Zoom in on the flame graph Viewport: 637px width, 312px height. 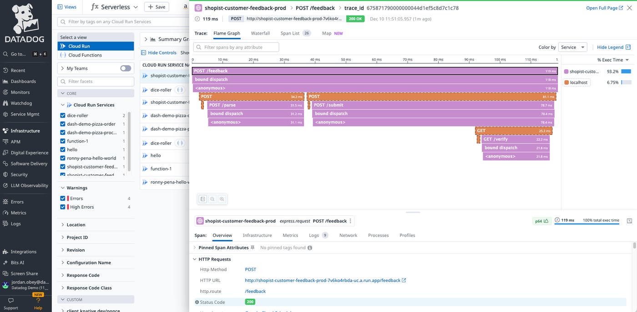coord(222,199)
